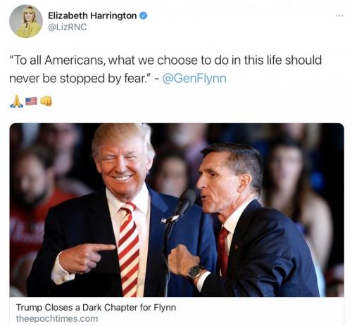This screenshot has width=352, height=326.
Task: Click the solid red tie in the photo
Action: click(x=222, y=251)
